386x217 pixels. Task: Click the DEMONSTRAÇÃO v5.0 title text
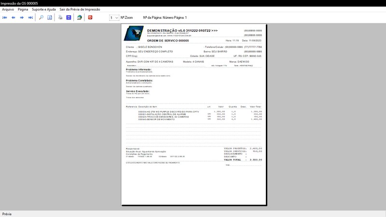coord(182,30)
